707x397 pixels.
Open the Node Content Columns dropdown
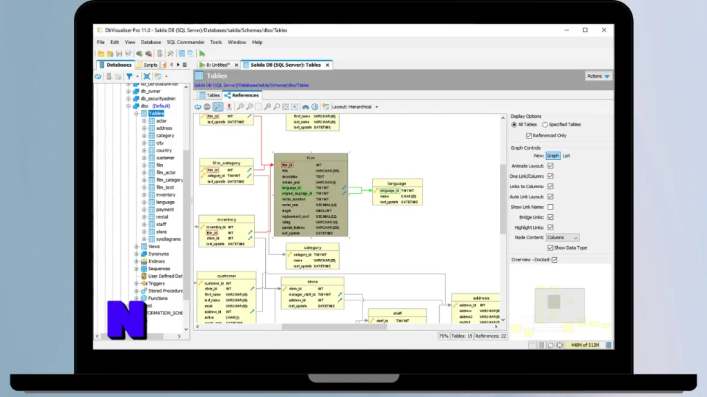click(x=562, y=238)
